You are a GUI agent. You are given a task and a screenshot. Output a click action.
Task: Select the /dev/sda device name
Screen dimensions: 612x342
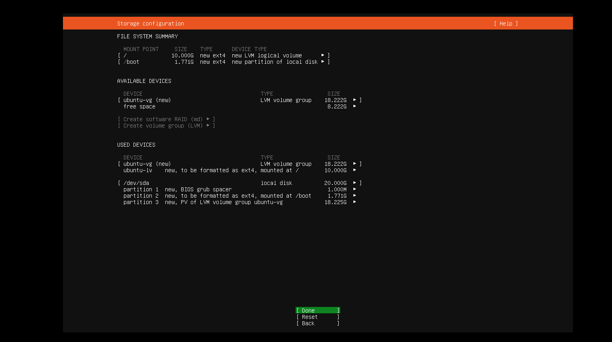pos(136,183)
